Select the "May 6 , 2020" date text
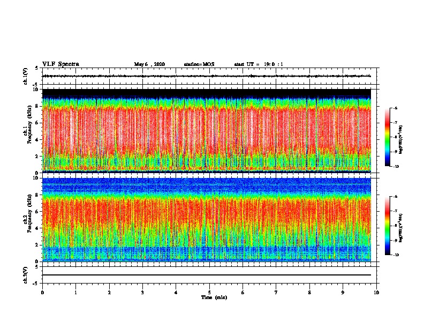 [149, 64]
